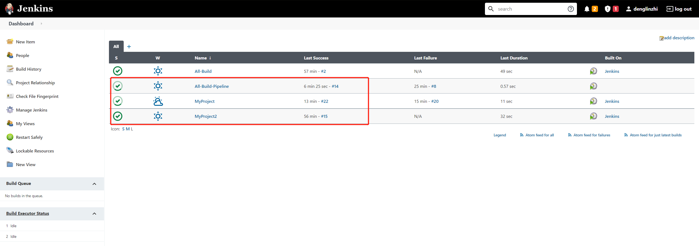Open failed build #20 of MyProject
Viewport: 699px width, 246px height.
tap(435, 101)
